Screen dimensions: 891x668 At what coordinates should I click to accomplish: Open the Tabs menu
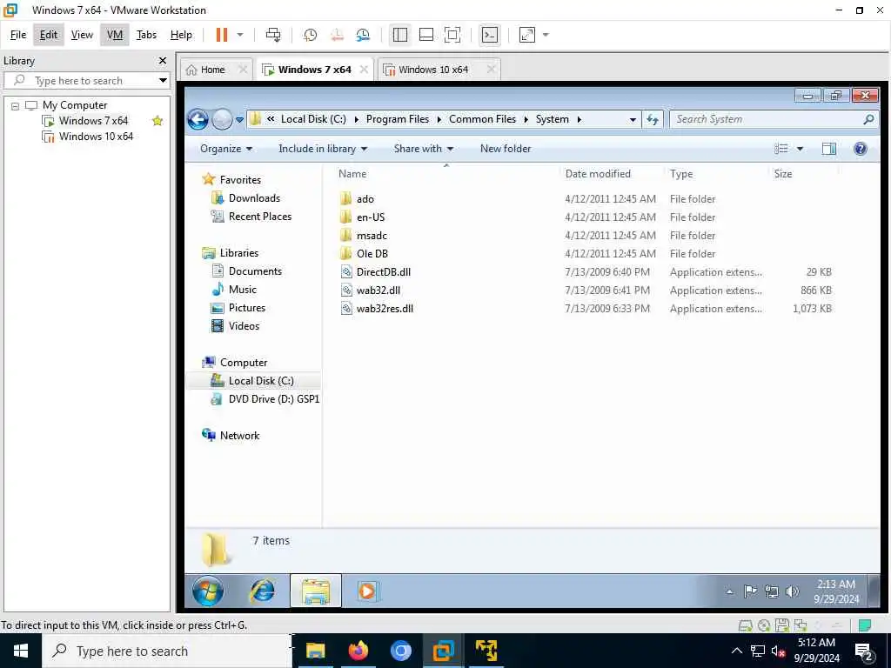coord(146,35)
